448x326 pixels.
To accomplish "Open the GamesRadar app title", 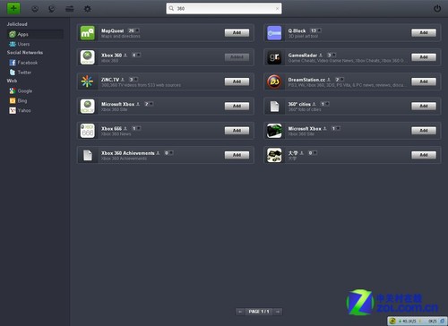I will click(x=303, y=56).
